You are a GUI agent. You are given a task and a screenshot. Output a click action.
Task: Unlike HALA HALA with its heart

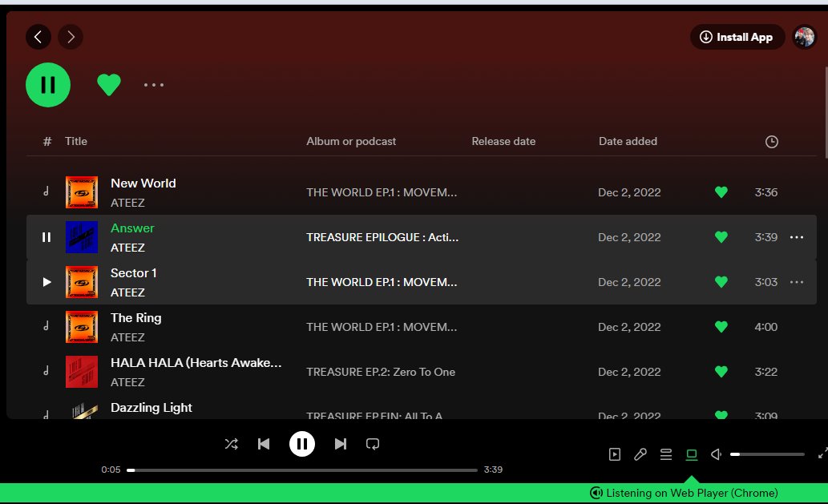point(721,372)
